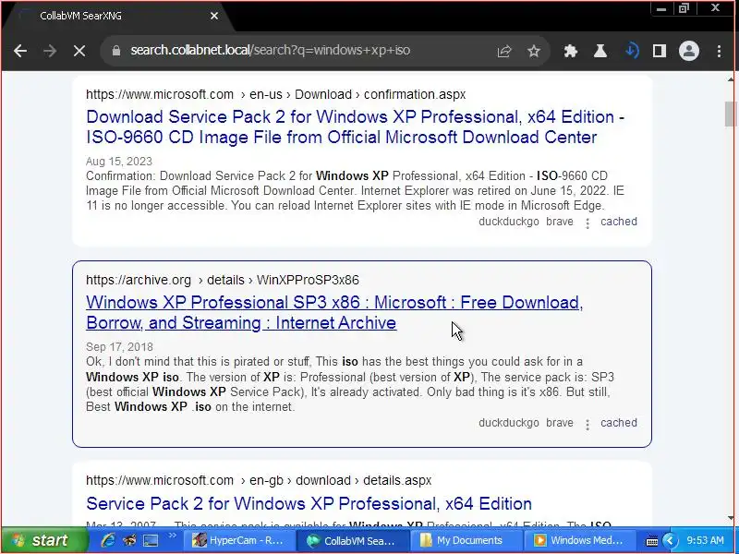Open Download Service Pack 2 ISO-9660 result

click(x=355, y=126)
